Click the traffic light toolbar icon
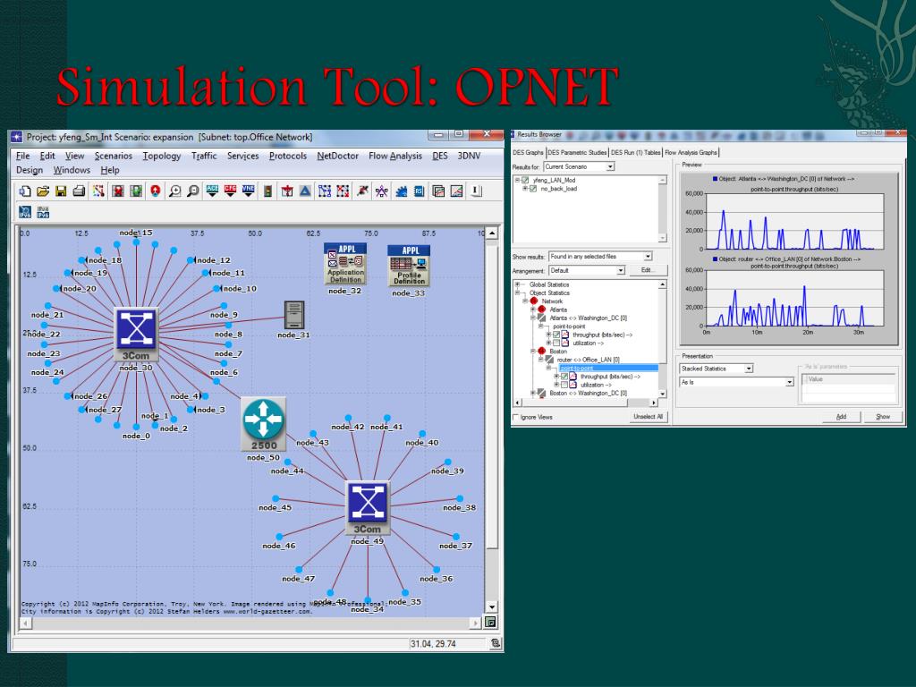The height and width of the screenshot is (687, 916). pyautogui.click(x=267, y=191)
